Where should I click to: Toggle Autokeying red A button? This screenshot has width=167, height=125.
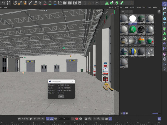(77, 119)
